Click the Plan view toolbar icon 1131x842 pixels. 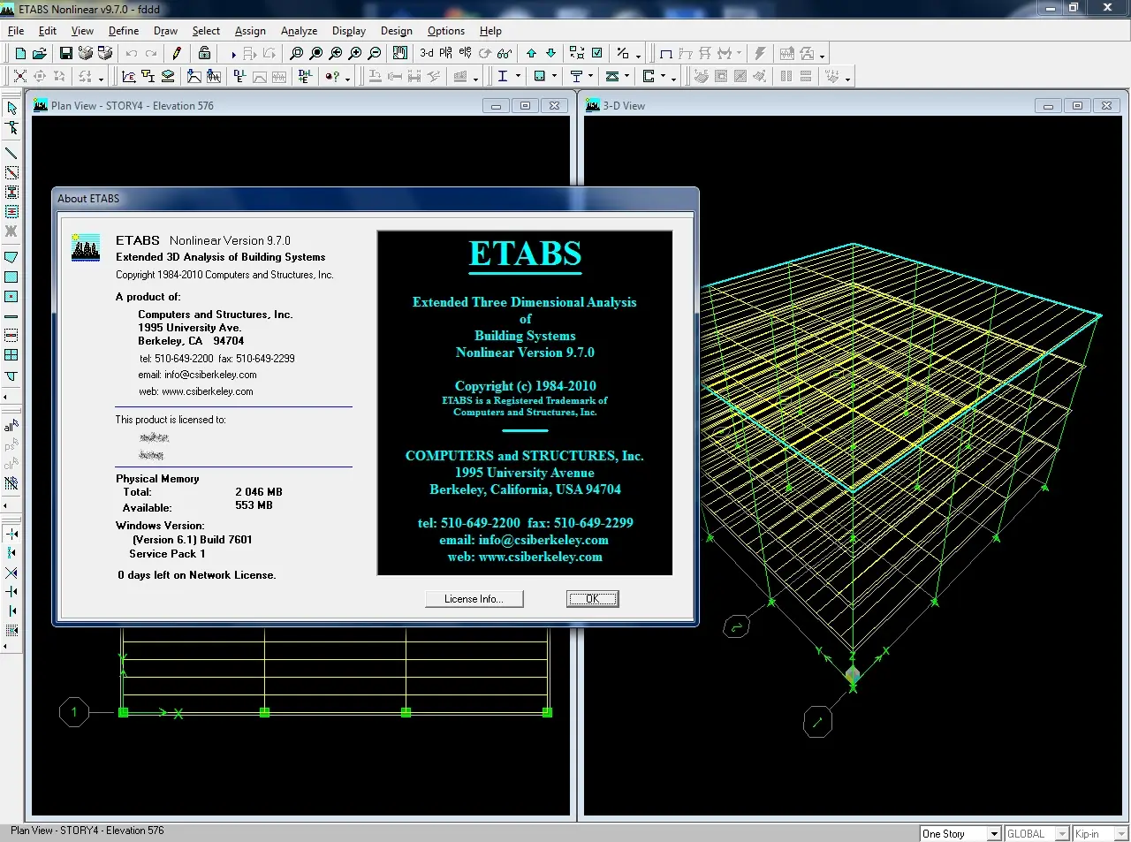coord(445,53)
